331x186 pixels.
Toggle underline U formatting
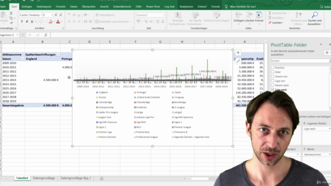tap(32, 22)
